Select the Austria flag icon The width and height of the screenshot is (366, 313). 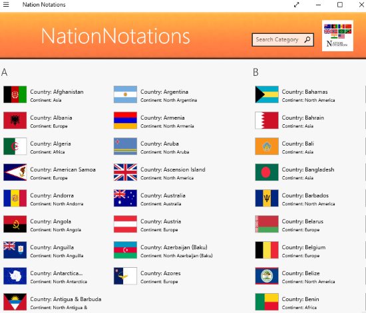125,224
